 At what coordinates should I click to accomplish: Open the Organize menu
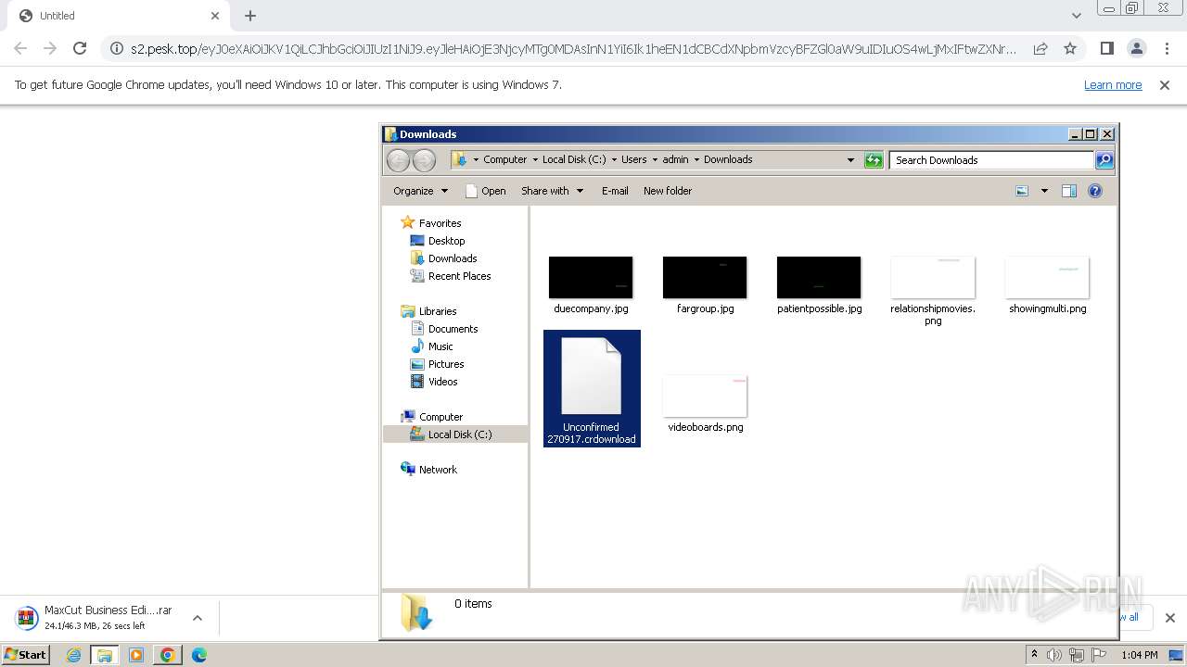pyautogui.click(x=420, y=191)
